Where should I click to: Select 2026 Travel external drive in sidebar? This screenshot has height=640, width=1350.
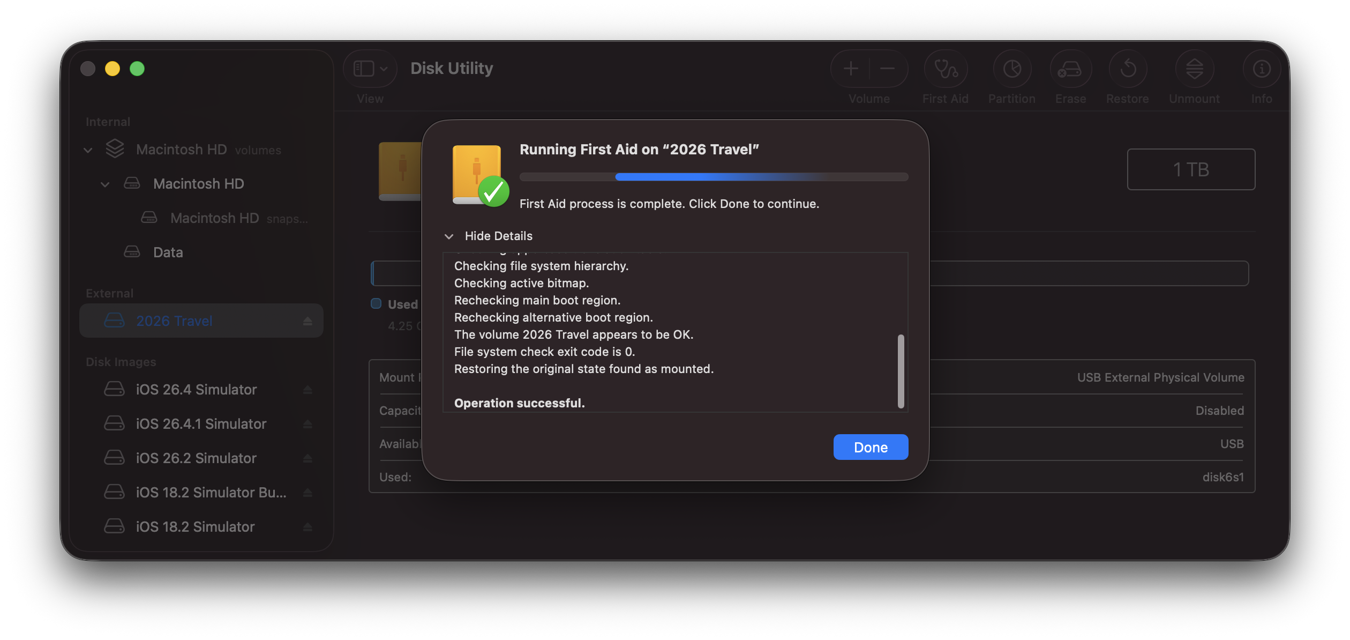pyautogui.click(x=201, y=321)
